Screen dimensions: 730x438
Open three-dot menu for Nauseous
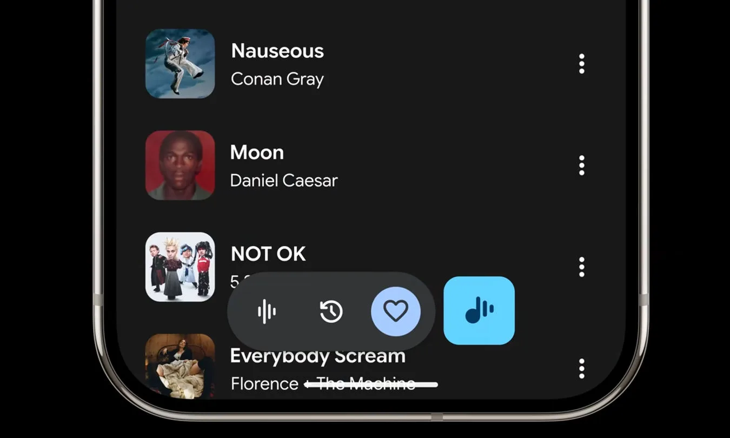(x=582, y=64)
